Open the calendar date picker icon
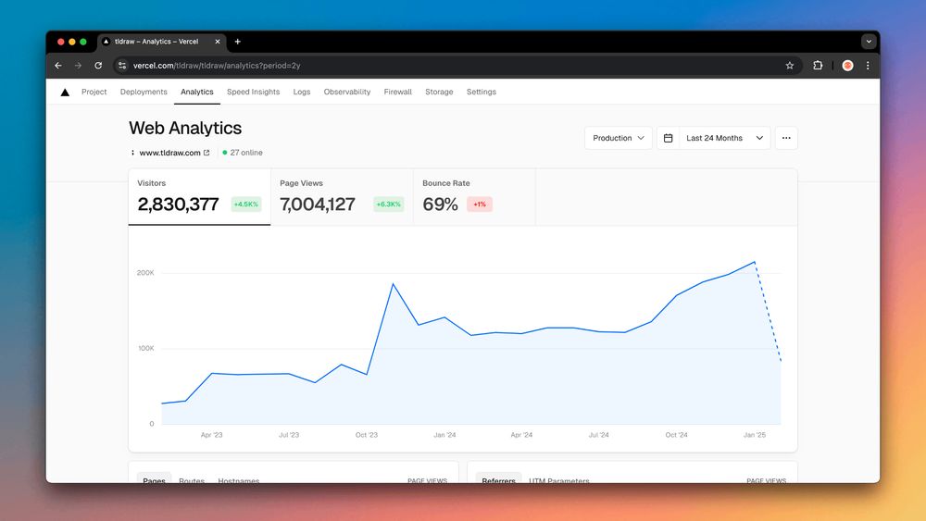Viewport: 926px width, 521px height. click(x=668, y=138)
